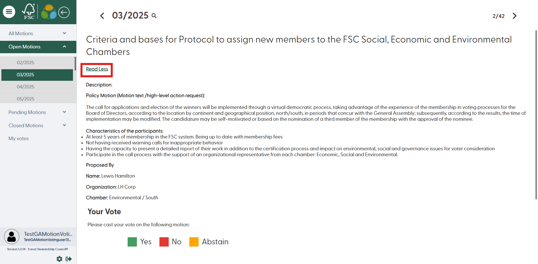Go to the previous motion arrow
Image resolution: width=538 pixels, height=264 pixels.
point(102,16)
